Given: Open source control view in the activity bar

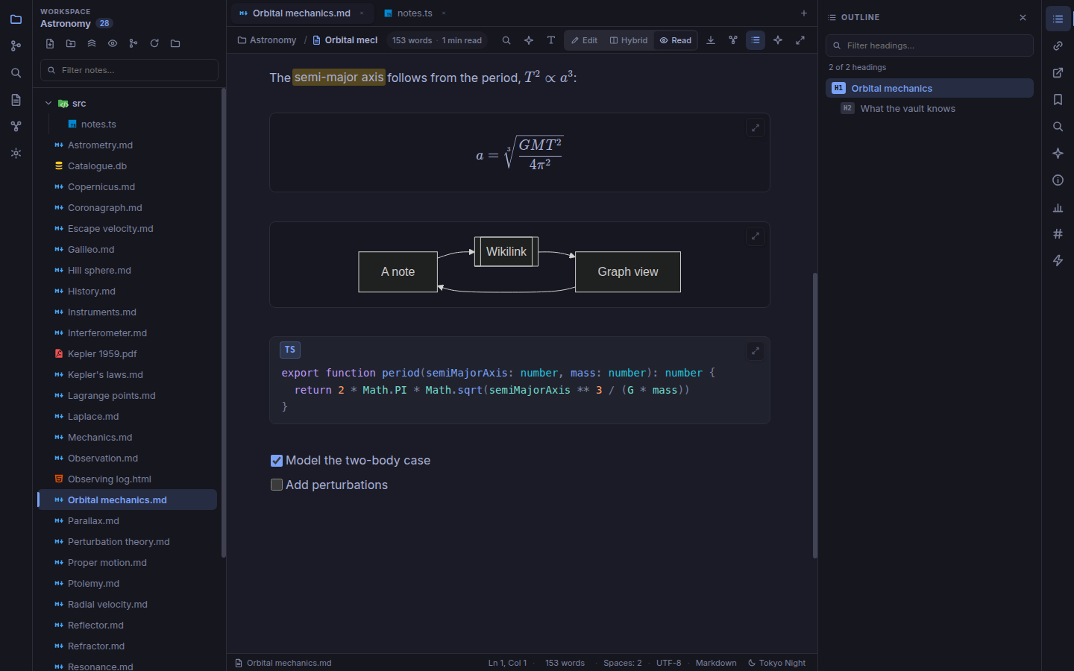Looking at the screenshot, I should pyautogui.click(x=16, y=46).
